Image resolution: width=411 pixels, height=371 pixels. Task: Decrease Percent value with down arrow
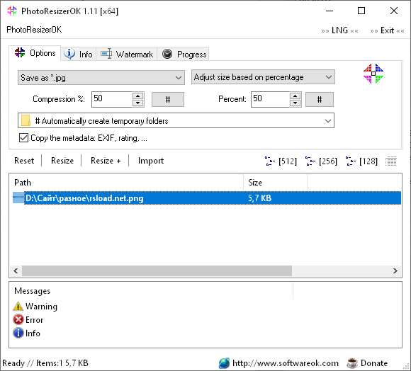(295, 103)
